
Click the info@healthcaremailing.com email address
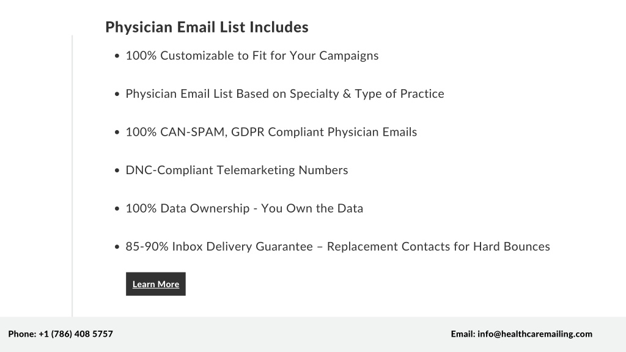[x=535, y=334]
